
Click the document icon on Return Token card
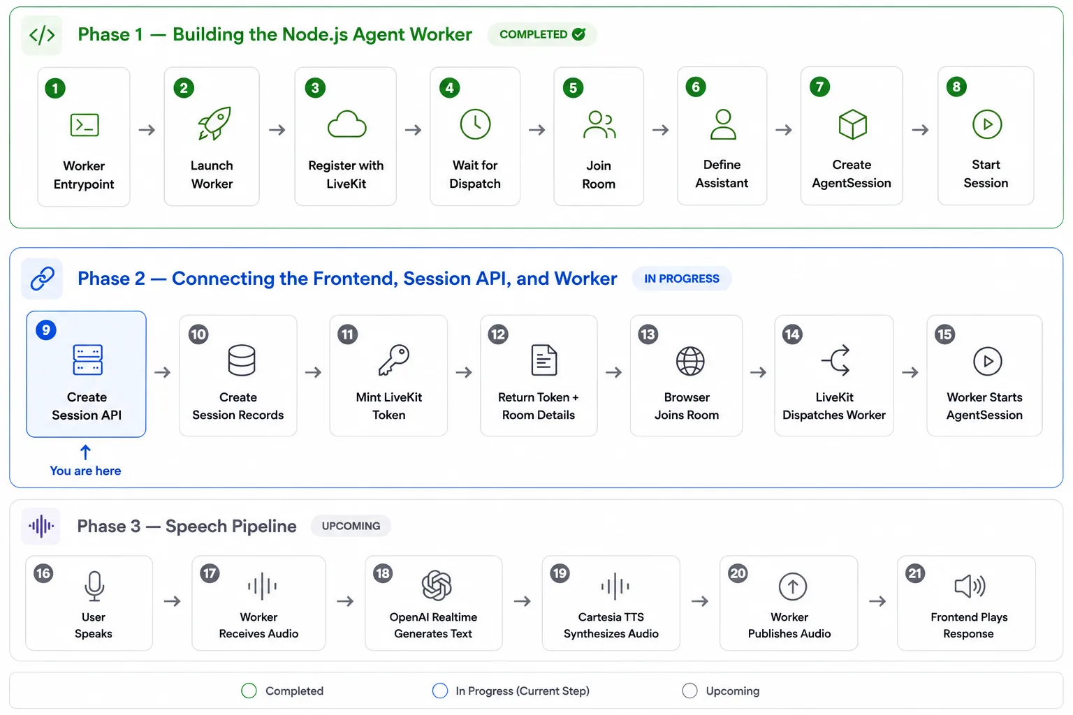click(544, 360)
